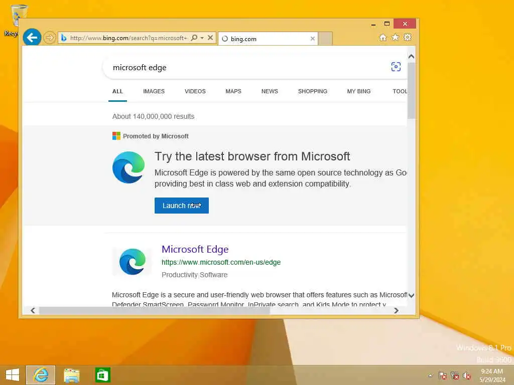
Task: Click the Productivity category text
Action: (x=179, y=275)
